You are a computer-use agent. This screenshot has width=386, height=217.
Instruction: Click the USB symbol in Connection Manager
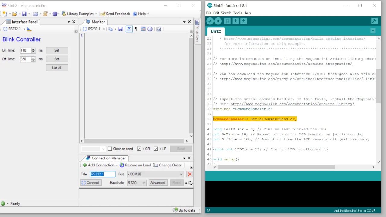point(189,183)
